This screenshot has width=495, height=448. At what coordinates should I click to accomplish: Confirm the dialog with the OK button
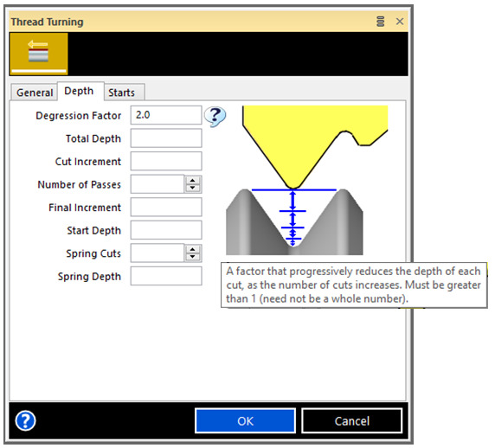click(245, 421)
